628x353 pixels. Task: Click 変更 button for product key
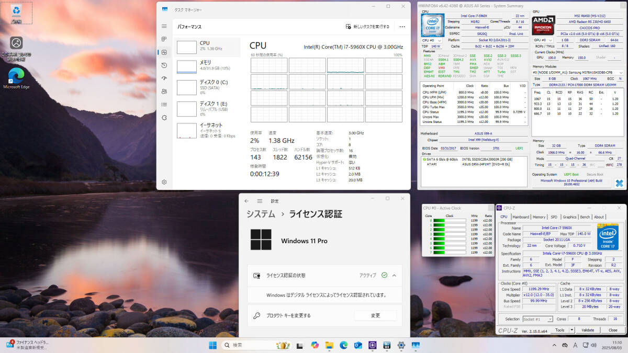tap(376, 315)
